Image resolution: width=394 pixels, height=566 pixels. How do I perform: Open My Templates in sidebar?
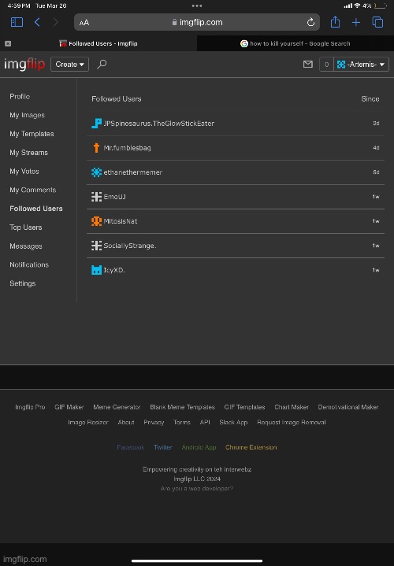point(32,134)
